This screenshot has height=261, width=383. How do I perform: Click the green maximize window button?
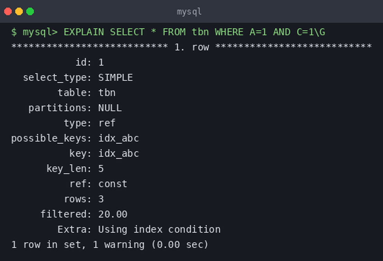pyautogui.click(x=30, y=11)
